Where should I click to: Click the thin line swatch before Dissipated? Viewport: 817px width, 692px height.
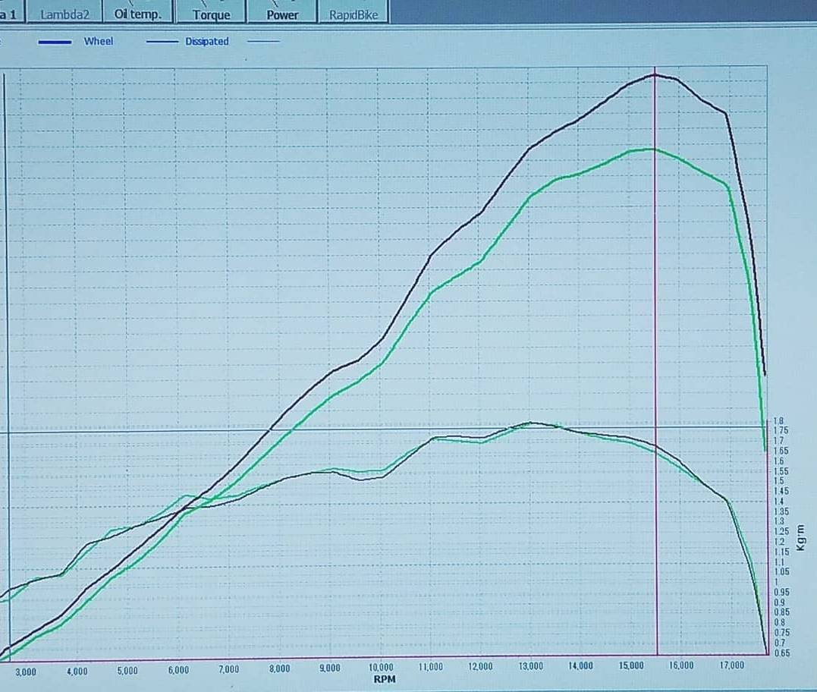coord(162,42)
